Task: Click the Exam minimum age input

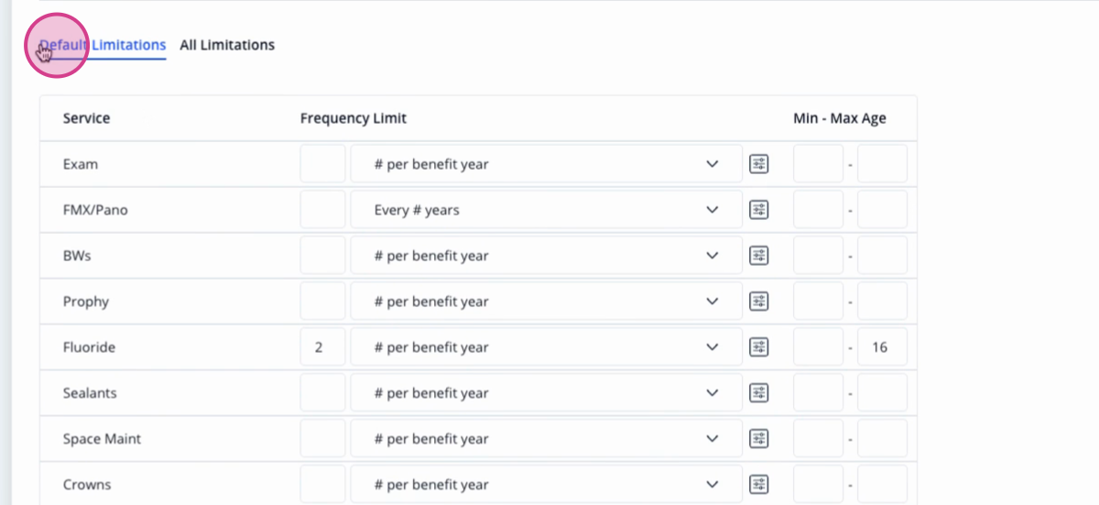Action: tap(818, 164)
